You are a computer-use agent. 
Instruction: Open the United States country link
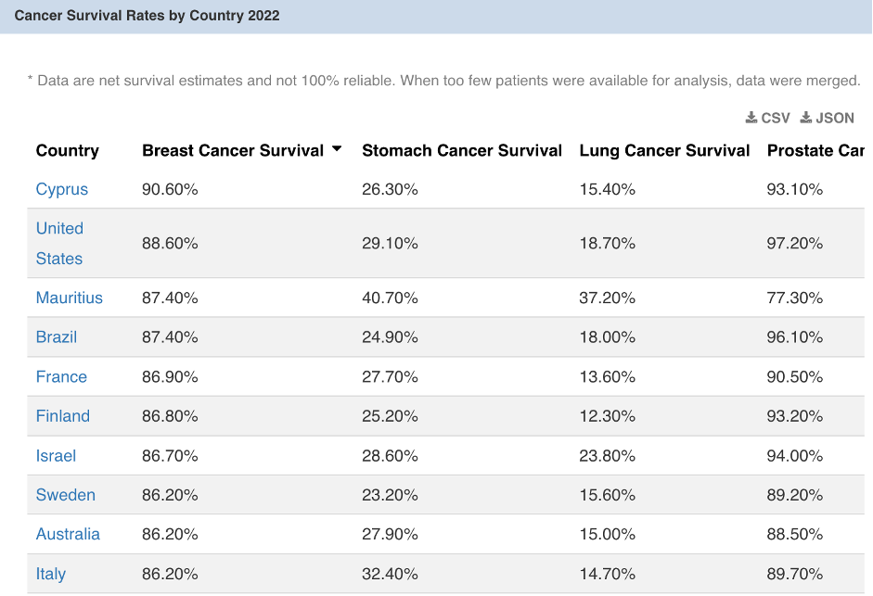coord(59,243)
